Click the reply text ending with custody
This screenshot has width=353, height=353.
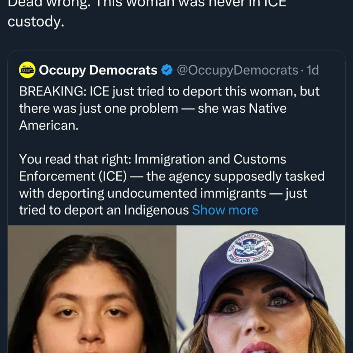(147, 14)
